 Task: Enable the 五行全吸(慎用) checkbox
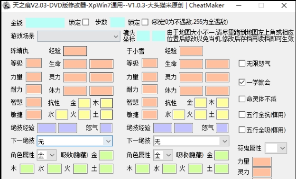click(x=242, y=130)
